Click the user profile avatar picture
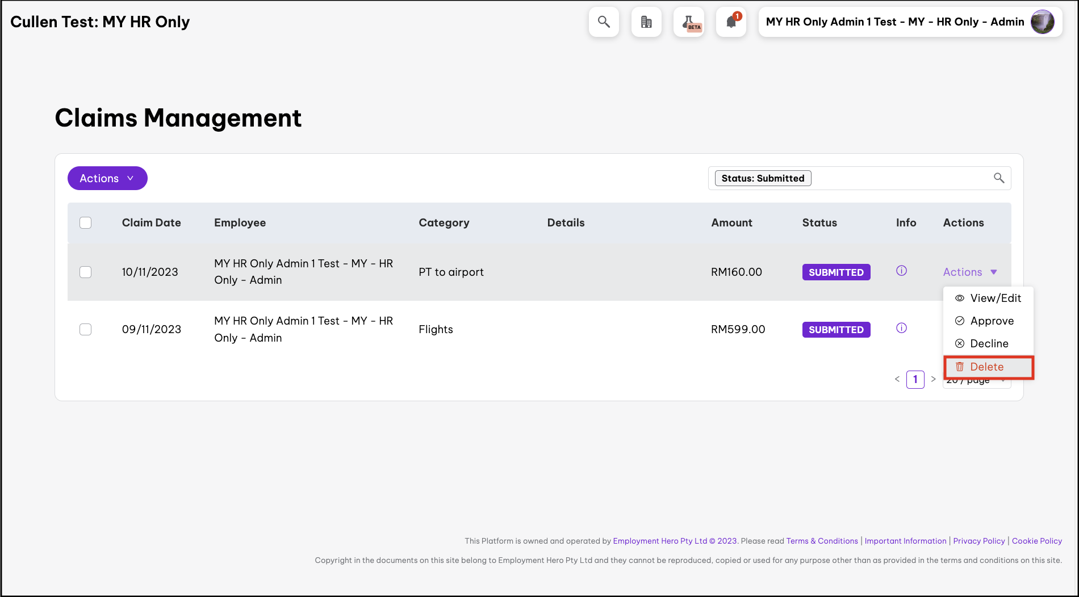The image size is (1079, 597). [x=1042, y=22]
